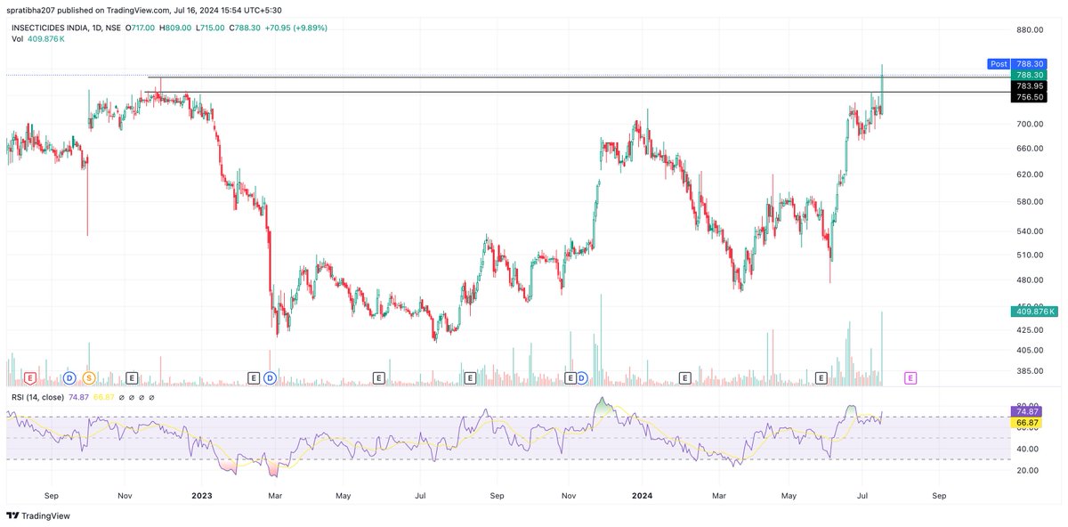Screen dimensions: 1068x527
Task: Open the orange S split marker
Action: pos(89,378)
